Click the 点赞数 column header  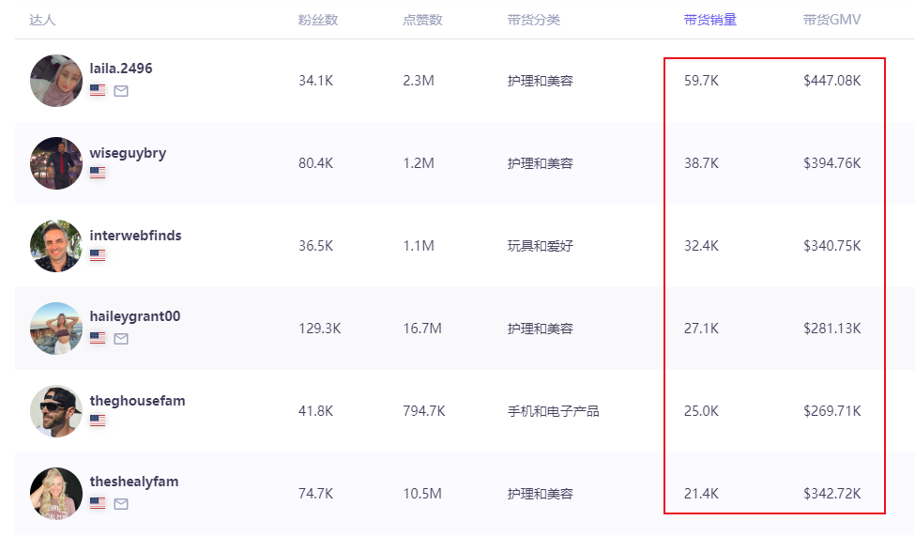(x=422, y=20)
